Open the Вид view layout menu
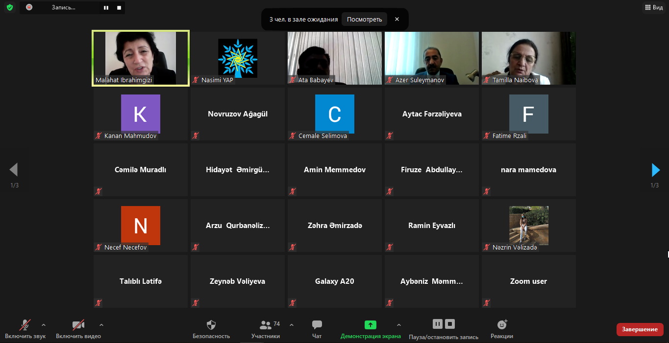 tap(654, 7)
